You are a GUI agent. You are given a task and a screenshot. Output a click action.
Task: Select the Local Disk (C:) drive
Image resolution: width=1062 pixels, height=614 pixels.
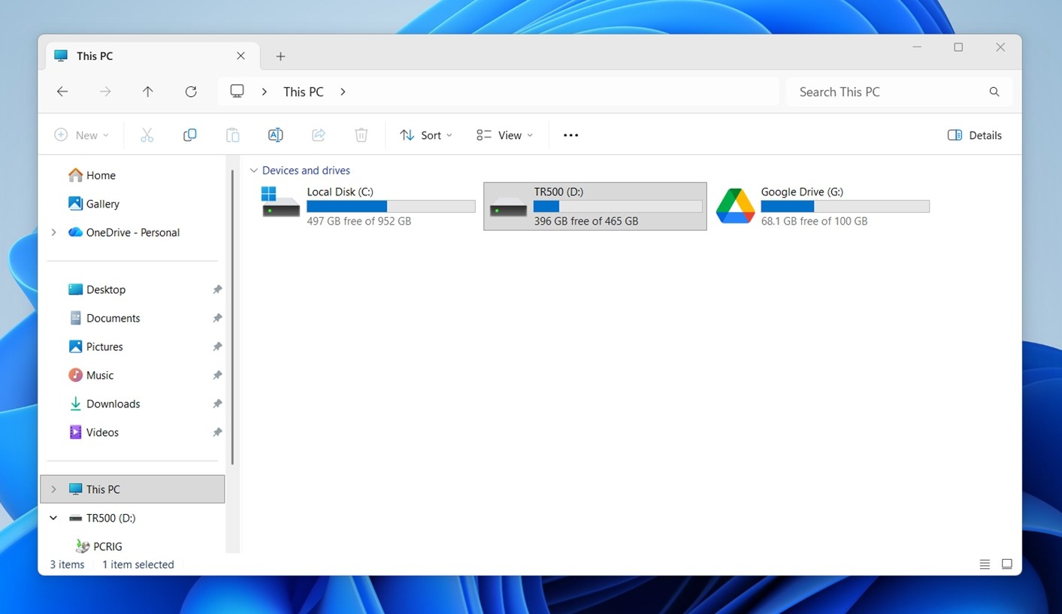click(368, 206)
